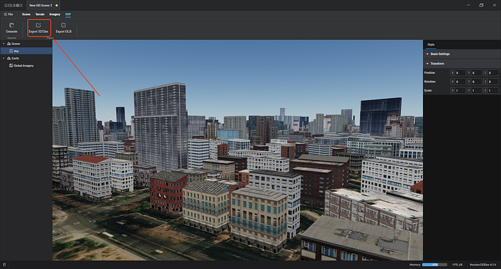Screen dimensions: 501x269
Task: Click the Global Imagery layer icon
Action: point(11,66)
